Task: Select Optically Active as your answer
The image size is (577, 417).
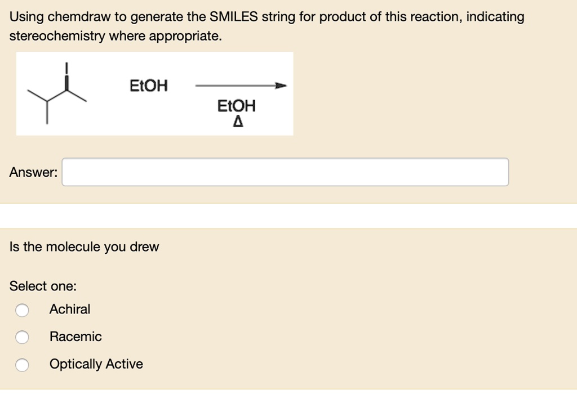Action: pos(23,365)
